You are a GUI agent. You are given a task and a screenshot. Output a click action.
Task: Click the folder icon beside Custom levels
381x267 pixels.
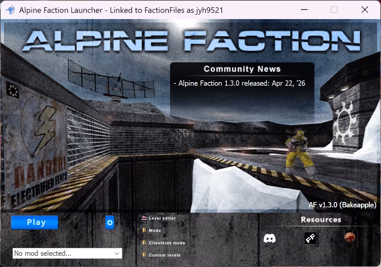144,254
